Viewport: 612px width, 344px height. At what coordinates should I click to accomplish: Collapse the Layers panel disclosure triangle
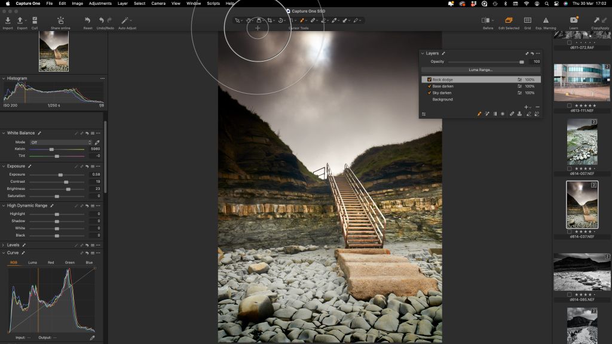(x=423, y=53)
